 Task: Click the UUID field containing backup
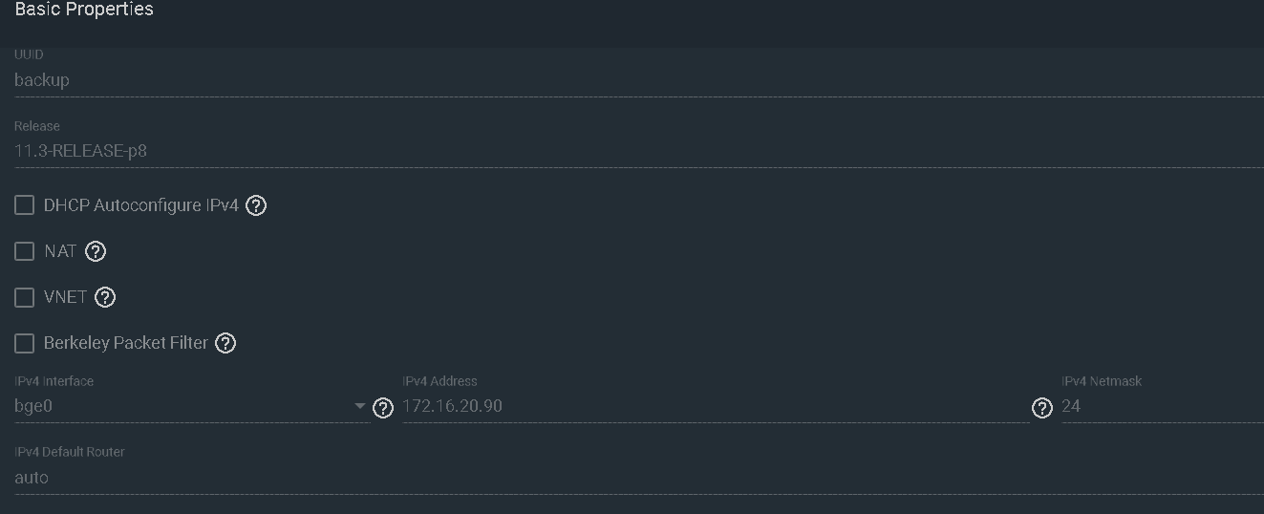click(639, 80)
